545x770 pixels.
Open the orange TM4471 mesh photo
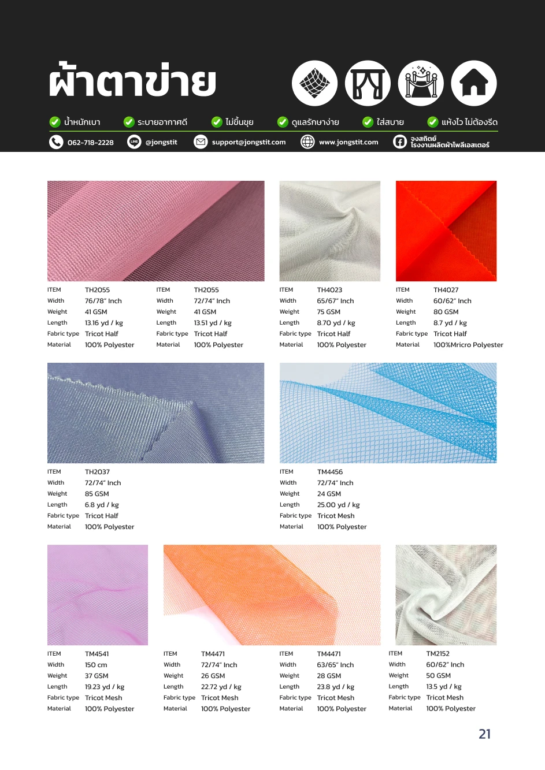click(x=272, y=595)
